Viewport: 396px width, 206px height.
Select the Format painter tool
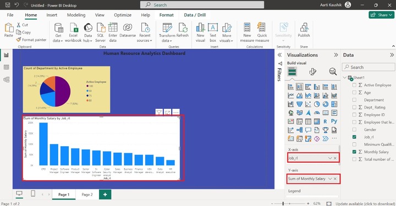(x=31, y=40)
